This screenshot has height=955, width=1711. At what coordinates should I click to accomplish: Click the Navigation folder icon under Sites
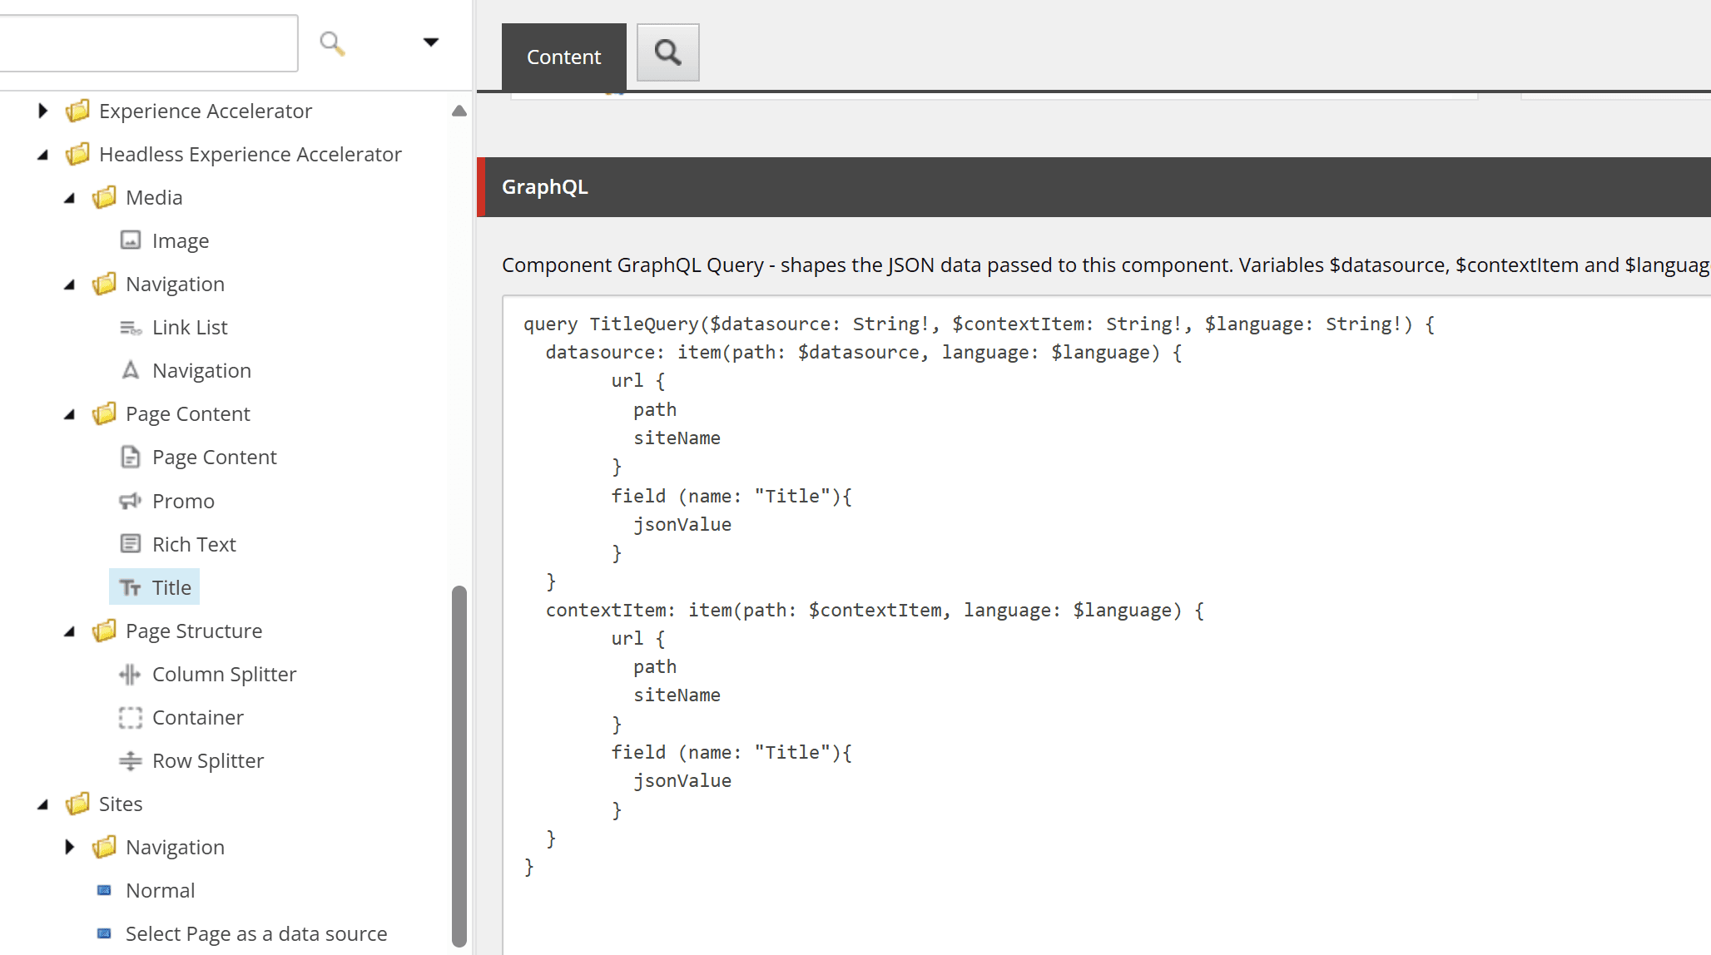click(105, 847)
